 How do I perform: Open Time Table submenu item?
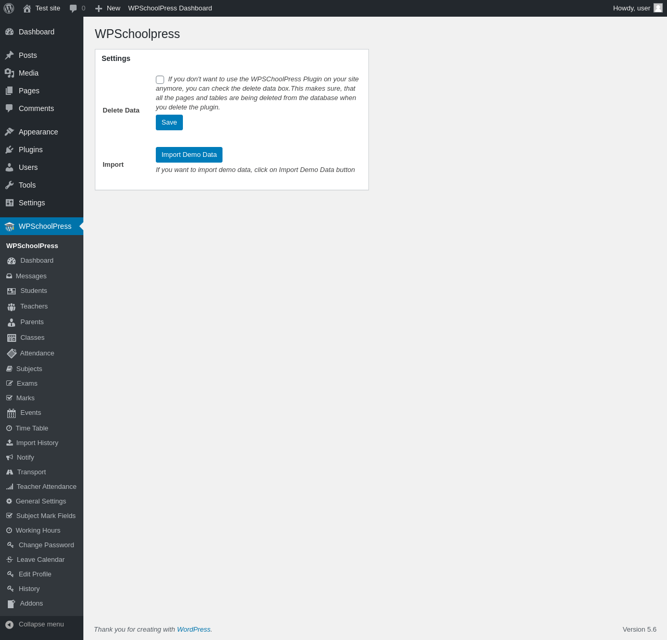coord(42,428)
